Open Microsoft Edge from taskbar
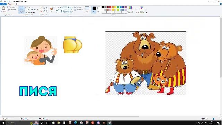The height and width of the screenshot is (125, 222). pos(76,123)
